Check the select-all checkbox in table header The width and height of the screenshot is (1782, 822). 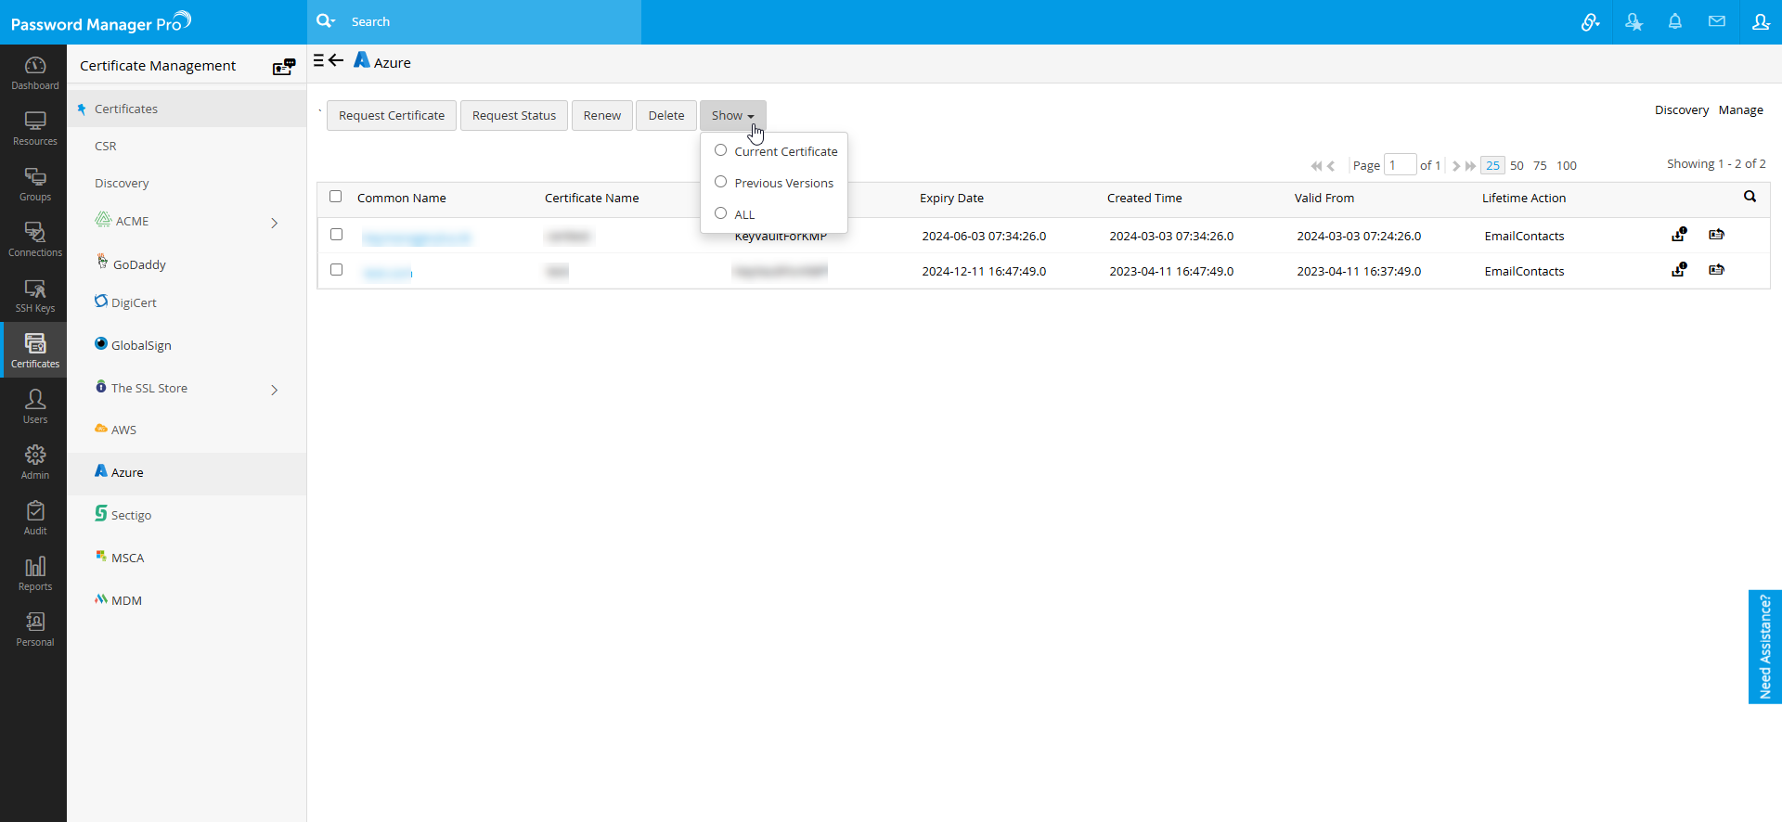click(x=336, y=197)
